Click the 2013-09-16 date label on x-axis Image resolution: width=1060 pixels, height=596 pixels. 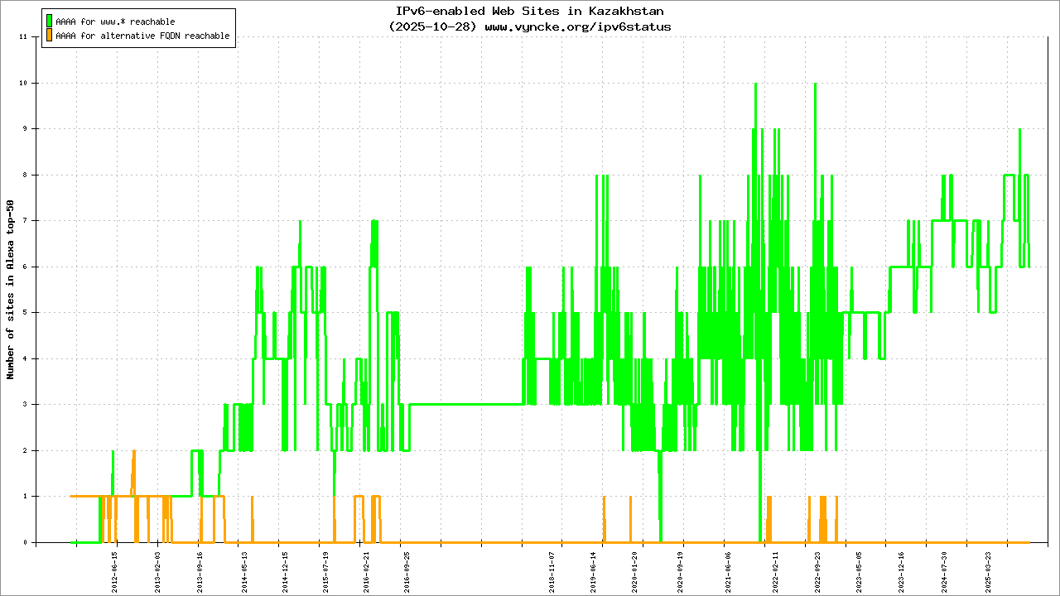point(200,569)
